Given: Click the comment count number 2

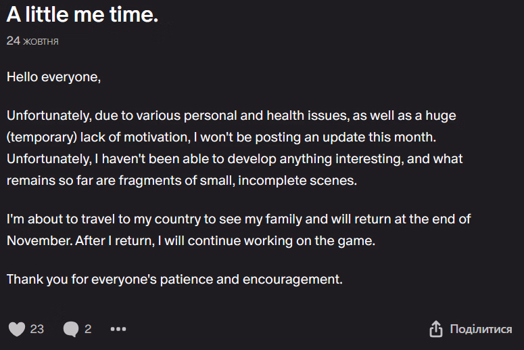Looking at the screenshot, I should click(x=88, y=329).
